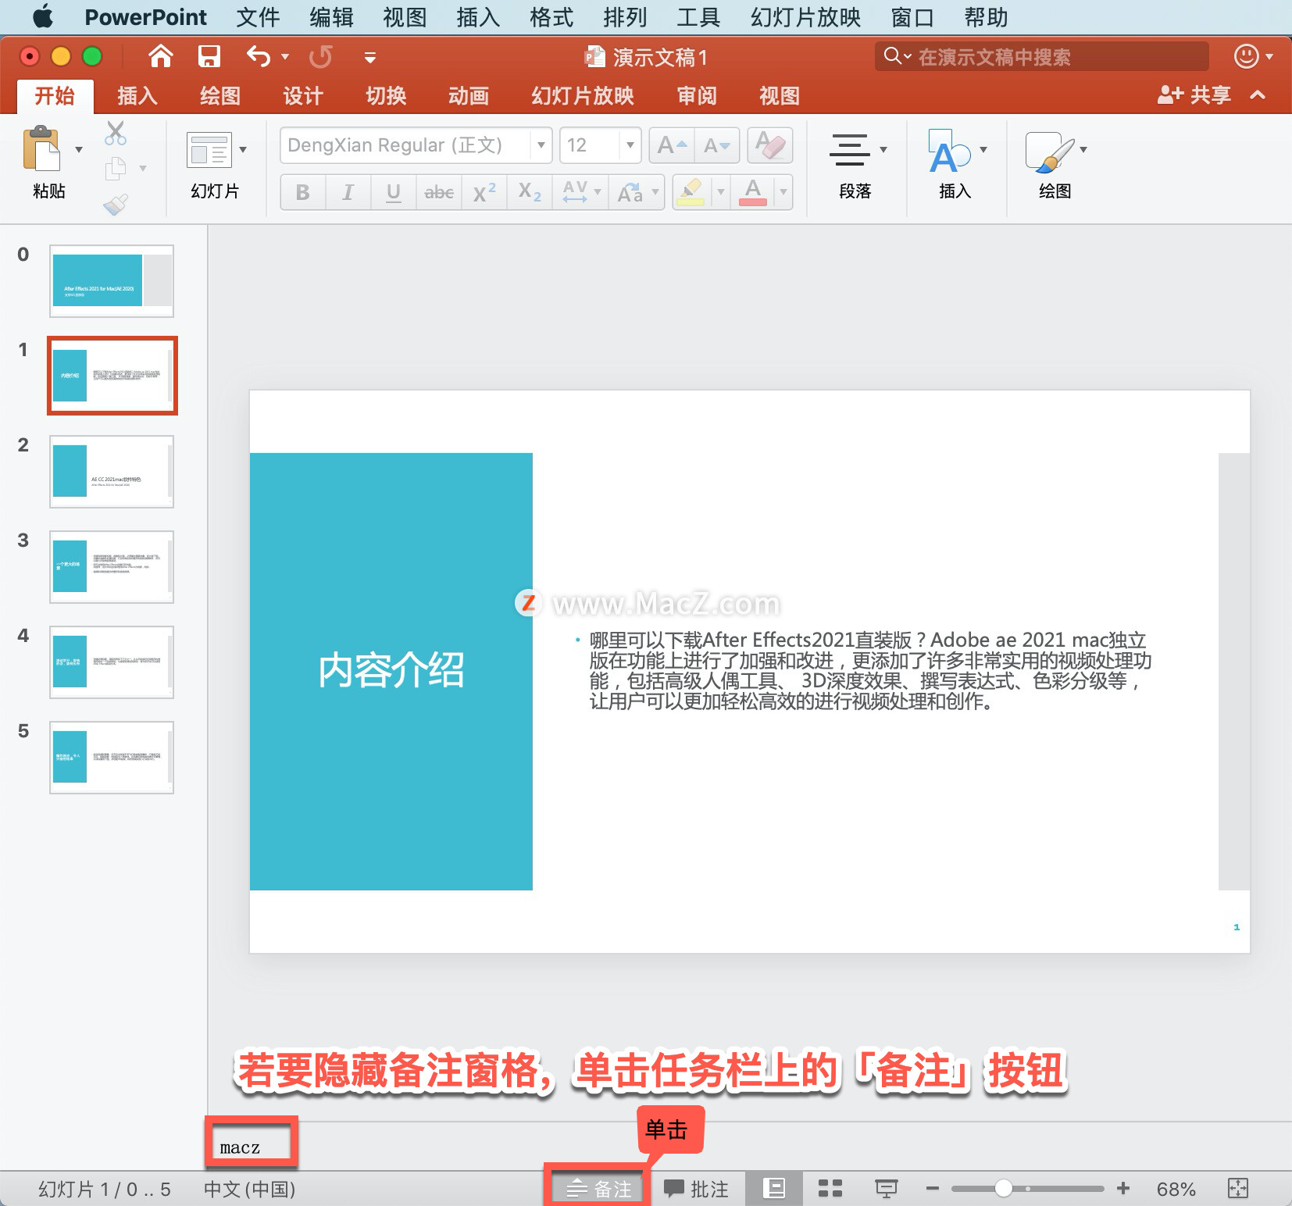Switch to the 动画 animations tab
Image resolution: width=1292 pixels, height=1206 pixels.
[x=469, y=95]
